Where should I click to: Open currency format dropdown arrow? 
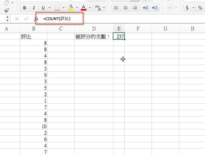193,8
